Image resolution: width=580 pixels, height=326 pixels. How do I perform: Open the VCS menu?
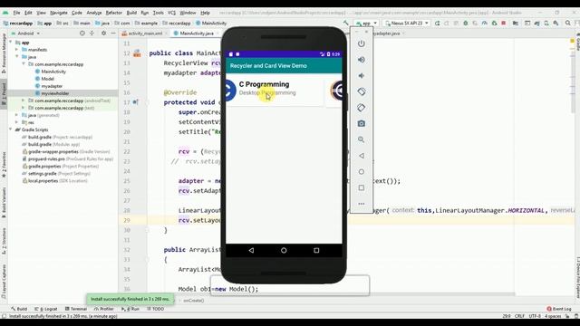[171, 13]
